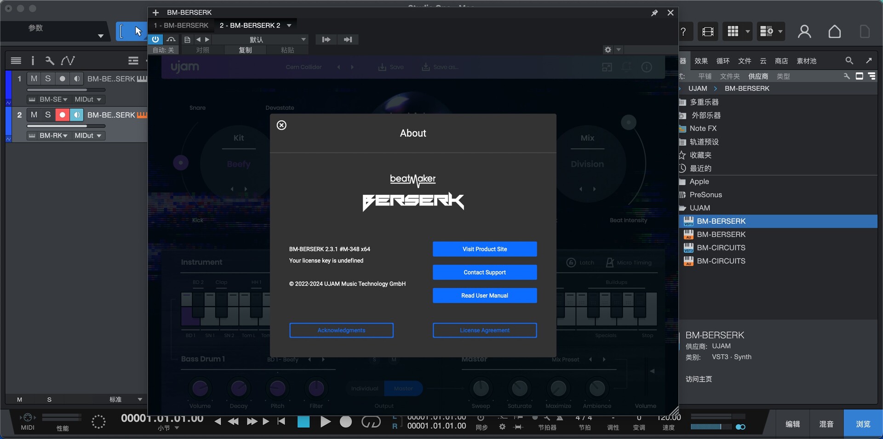Viewport: 883px width, 439px height.
Task: Show automation curve icon in track header
Action: click(x=68, y=60)
